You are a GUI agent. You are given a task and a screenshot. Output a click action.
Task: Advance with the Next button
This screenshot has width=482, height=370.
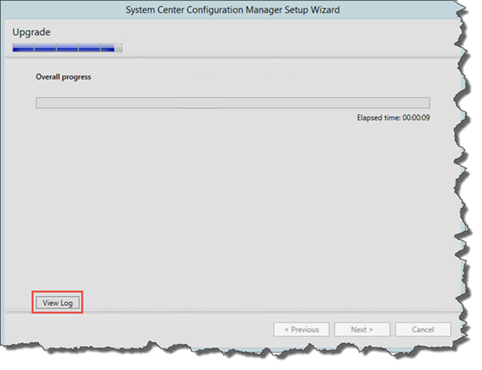point(362,329)
